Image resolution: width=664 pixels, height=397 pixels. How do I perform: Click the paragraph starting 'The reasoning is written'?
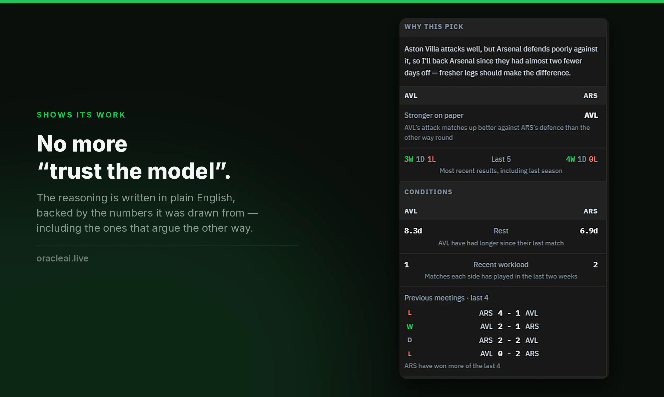(147, 213)
